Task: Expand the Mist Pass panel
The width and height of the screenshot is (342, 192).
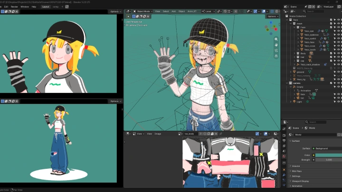Action: 290,171
